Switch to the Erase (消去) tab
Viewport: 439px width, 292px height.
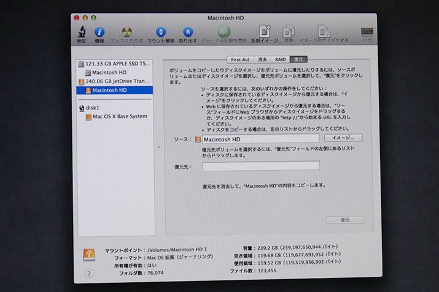pos(262,60)
